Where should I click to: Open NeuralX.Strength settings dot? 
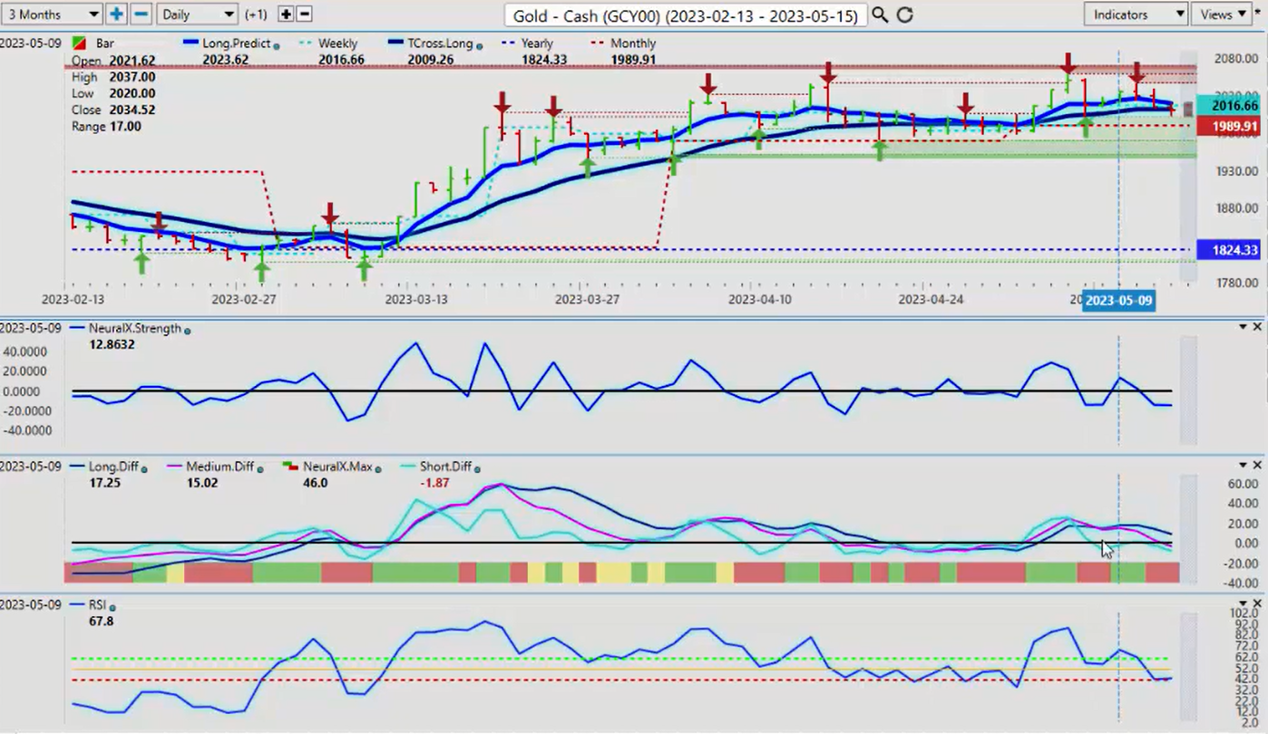pyautogui.click(x=187, y=330)
